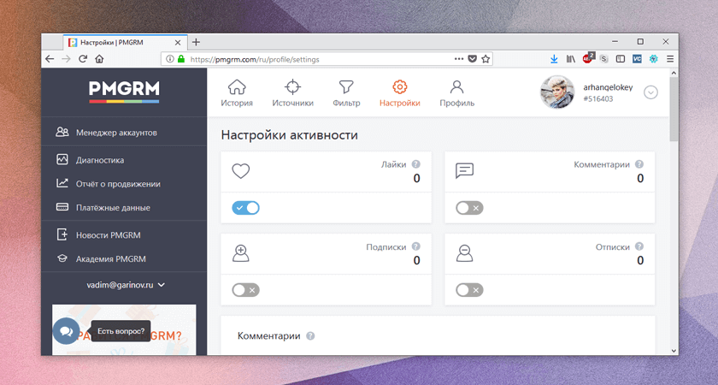Open the Firefox hamburger menu
The image size is (718, 385).
(670, 59)
